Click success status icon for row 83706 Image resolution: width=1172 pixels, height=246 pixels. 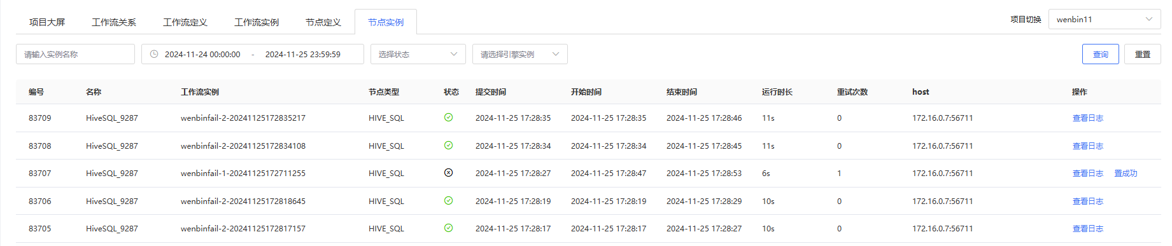tap(448, 201)
